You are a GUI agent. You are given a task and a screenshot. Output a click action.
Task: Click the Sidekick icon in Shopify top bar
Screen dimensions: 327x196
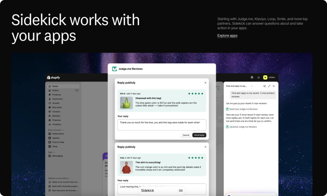(x=252, y=78)
